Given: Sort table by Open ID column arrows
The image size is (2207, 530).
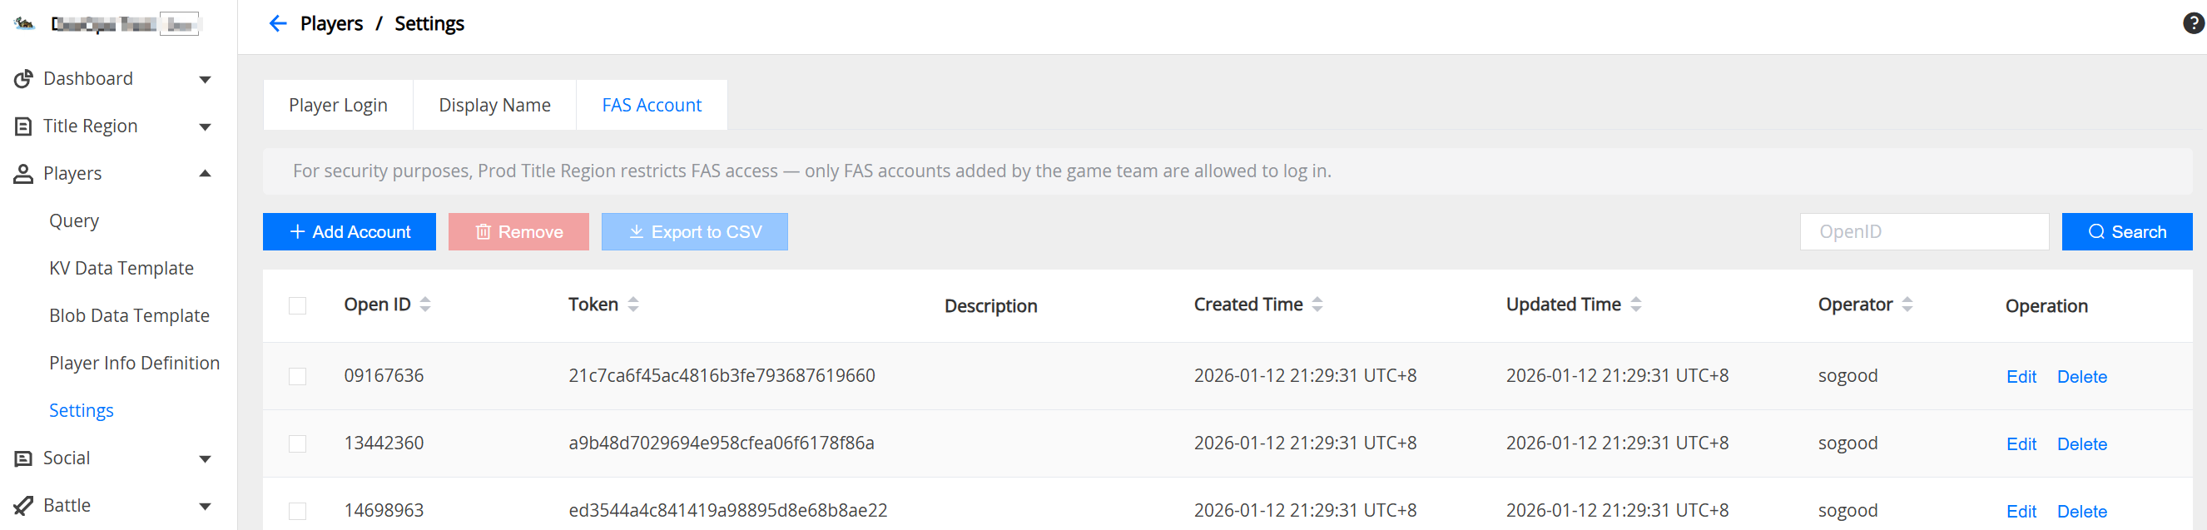Looking at the screenshot, I should (x=425, y=305).
